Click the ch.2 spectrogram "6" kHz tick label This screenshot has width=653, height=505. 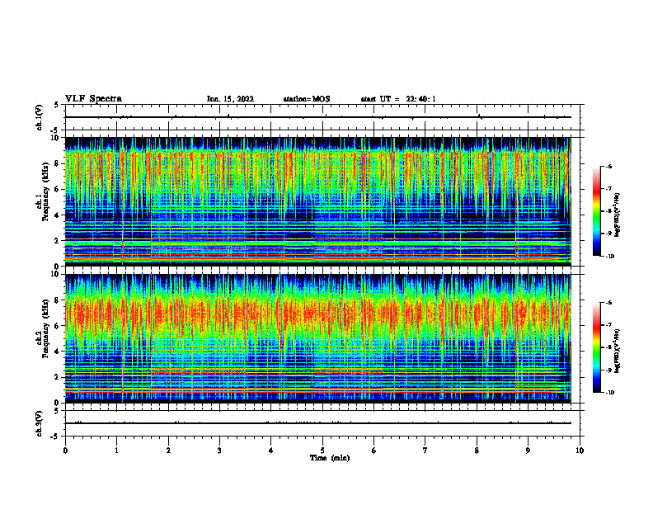click(x=58, y=326)
